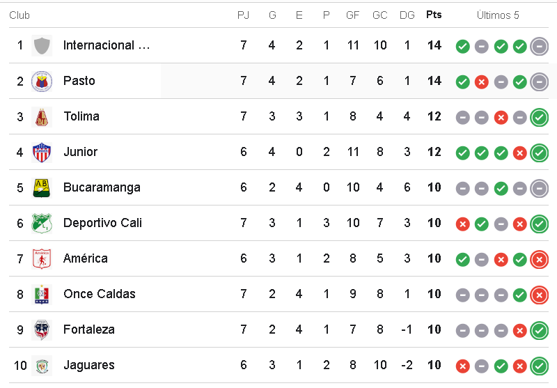Click the Tolima team badge
Screen dimensions: 557x388
pyautogui.click(x=42, y=117)
